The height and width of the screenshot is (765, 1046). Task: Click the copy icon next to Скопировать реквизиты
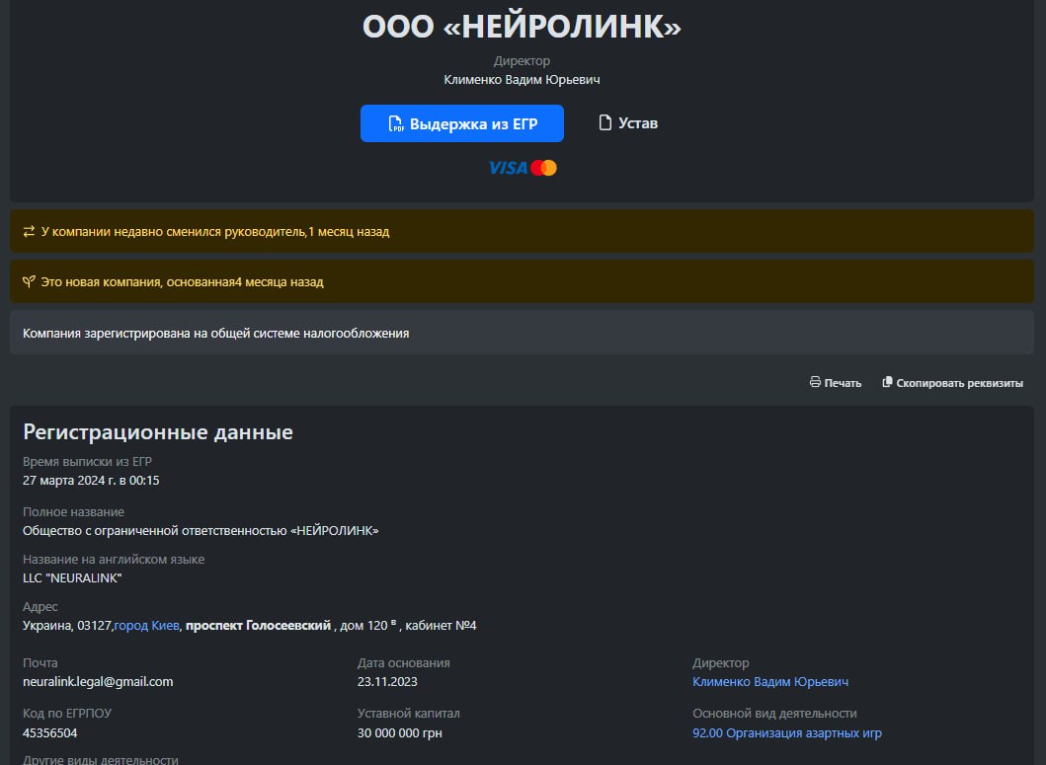887,382
